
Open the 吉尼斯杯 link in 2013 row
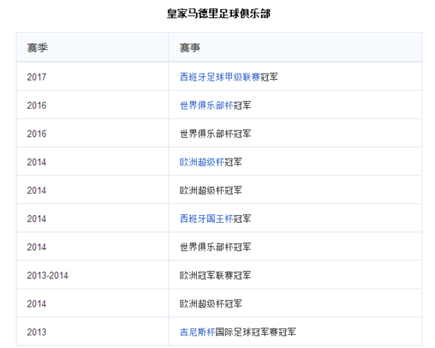pos(198,332)
